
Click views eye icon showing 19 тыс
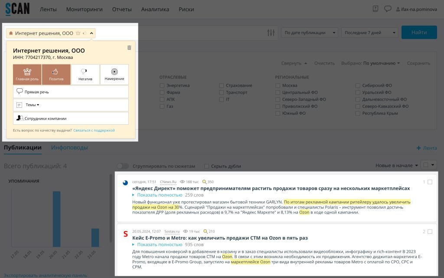(186, 231)
